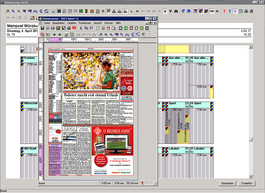The height and width of the screenshot is (193, 265).
Task: Click the '353,44 mm' status bar value
Action: pos(132,183)
